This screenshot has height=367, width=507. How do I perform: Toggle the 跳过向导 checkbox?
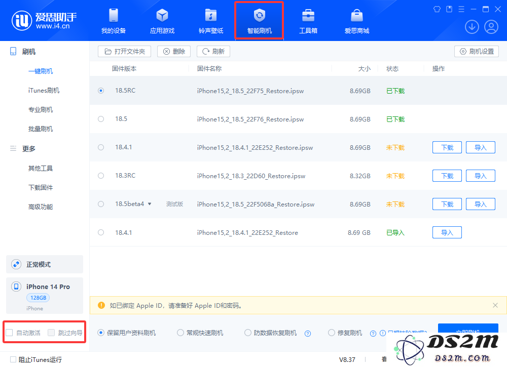[x=51, y=333]
